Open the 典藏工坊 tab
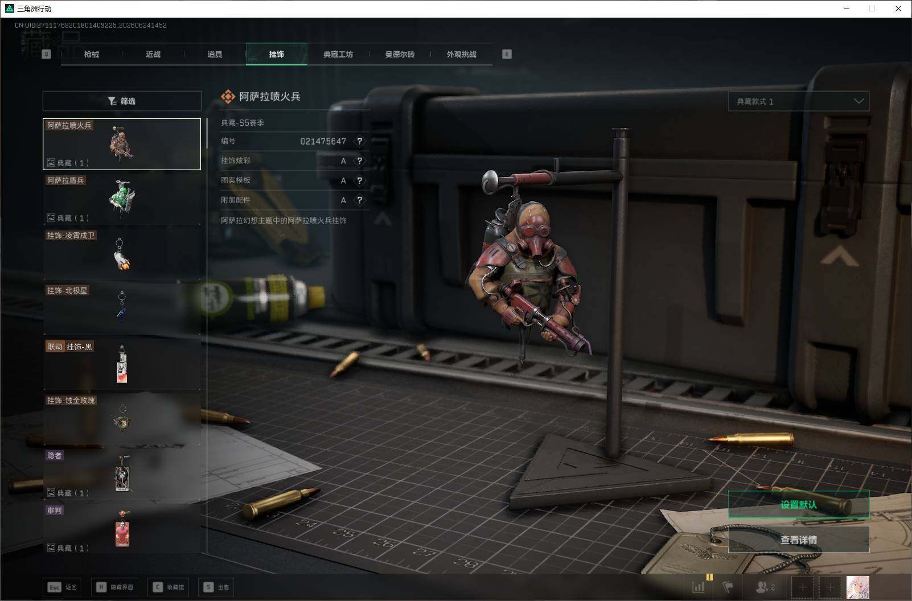 pyautogui.click(x=338, y=54)
